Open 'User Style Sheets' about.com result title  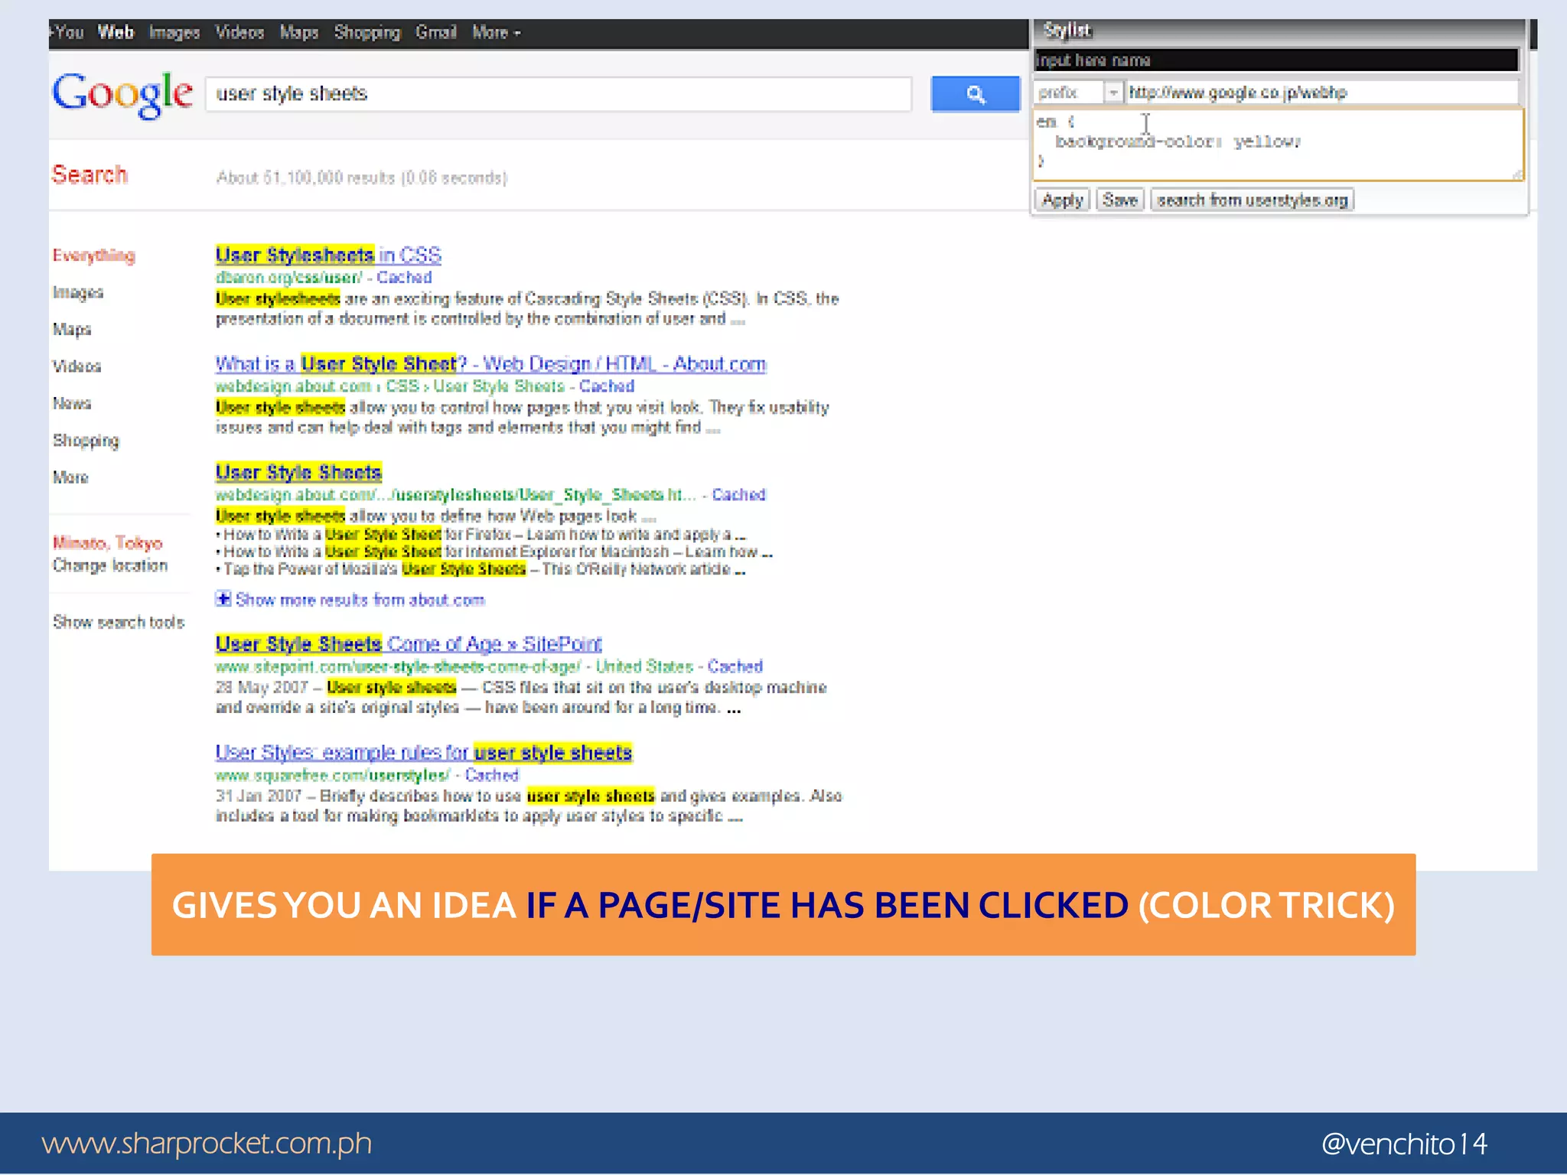click(298, 472)
